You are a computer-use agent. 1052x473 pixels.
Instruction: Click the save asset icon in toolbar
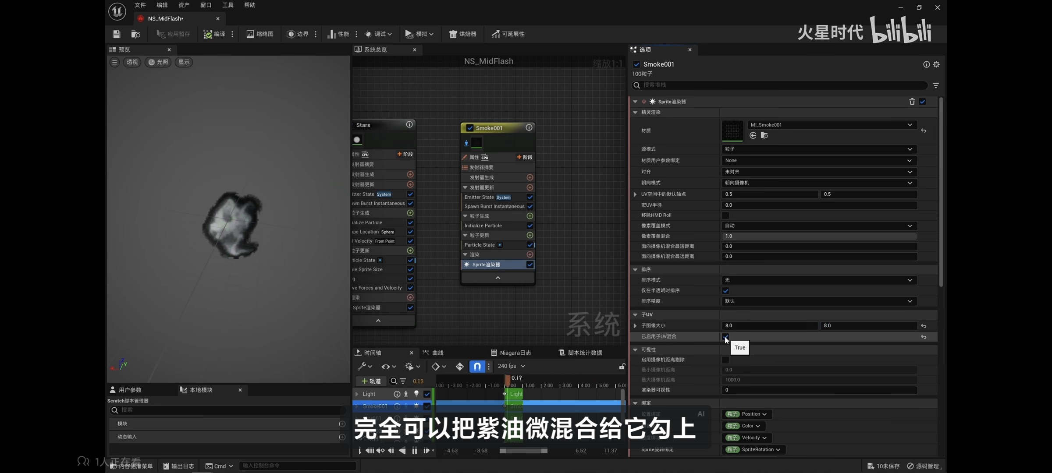pos(116,34)
